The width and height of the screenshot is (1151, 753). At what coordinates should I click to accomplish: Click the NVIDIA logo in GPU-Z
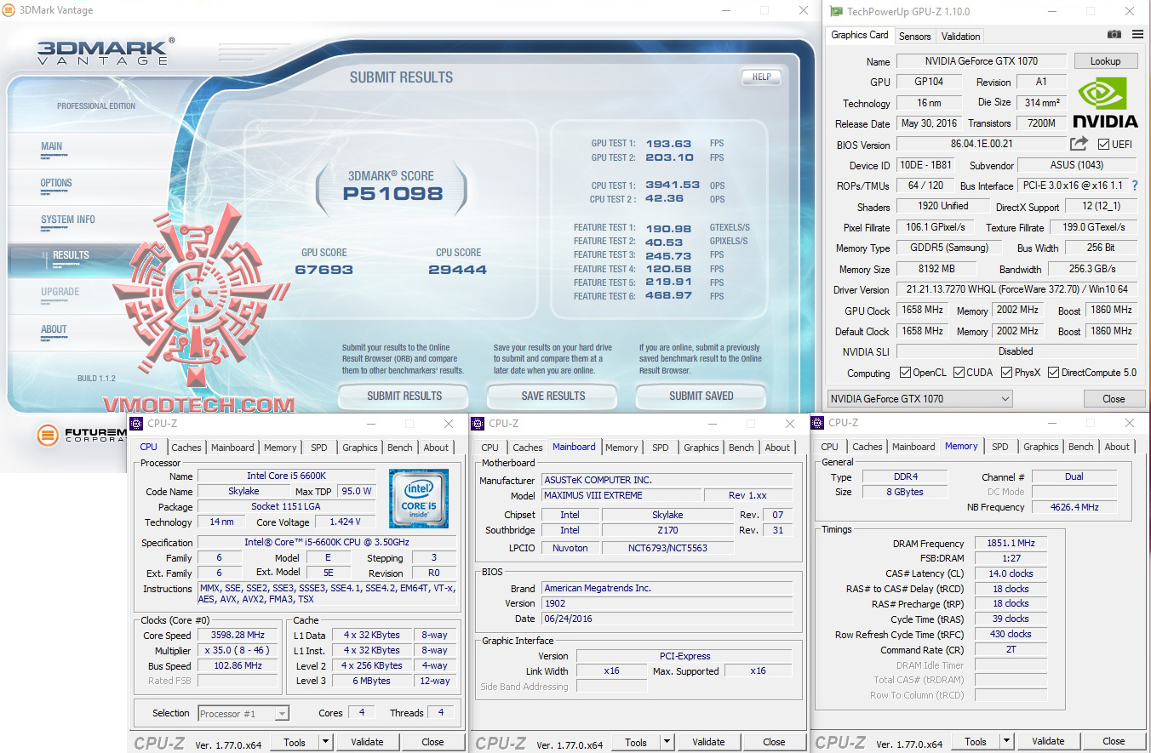[x=1105, y=102]
